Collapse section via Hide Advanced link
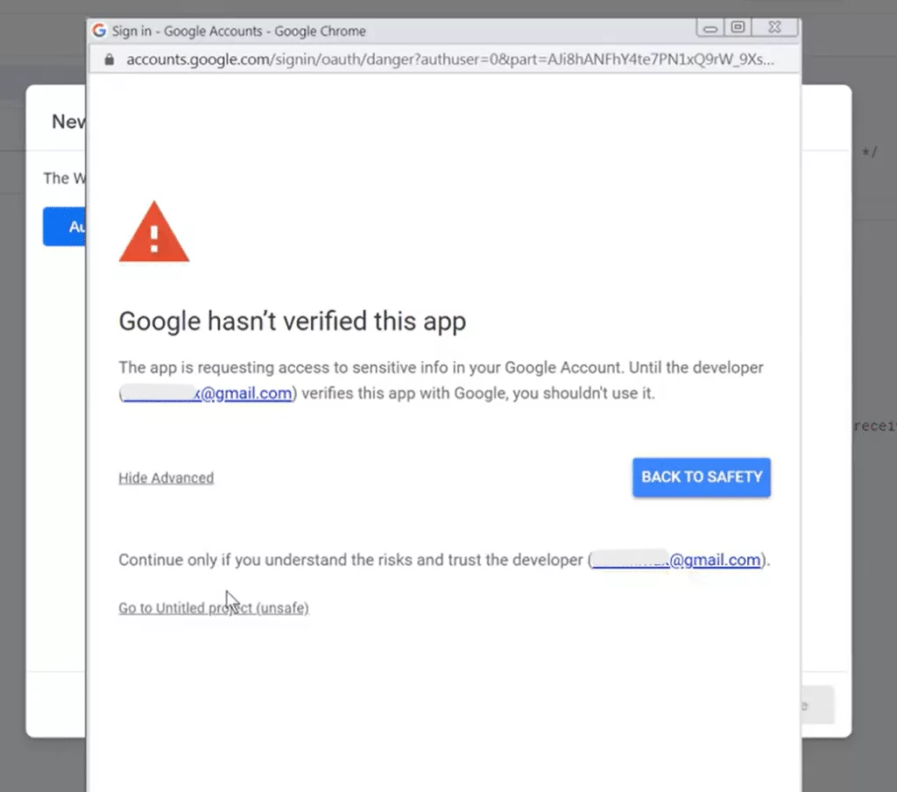The height and width of the screenshot is (792, 897). [166, 477]
